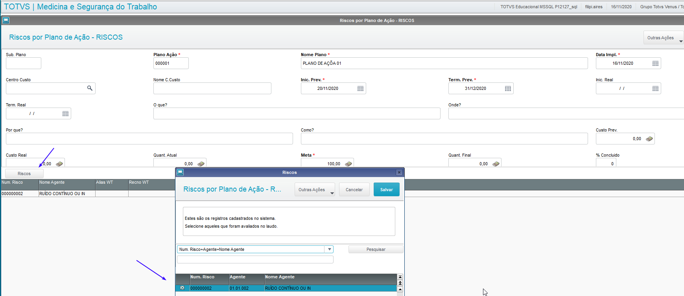684x296 pixels.
Task: Click Recno WT column header in main grid
Action: coord(152,185)
